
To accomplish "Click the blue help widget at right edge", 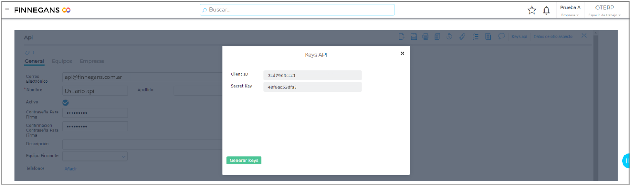I will tap(626, 161).
